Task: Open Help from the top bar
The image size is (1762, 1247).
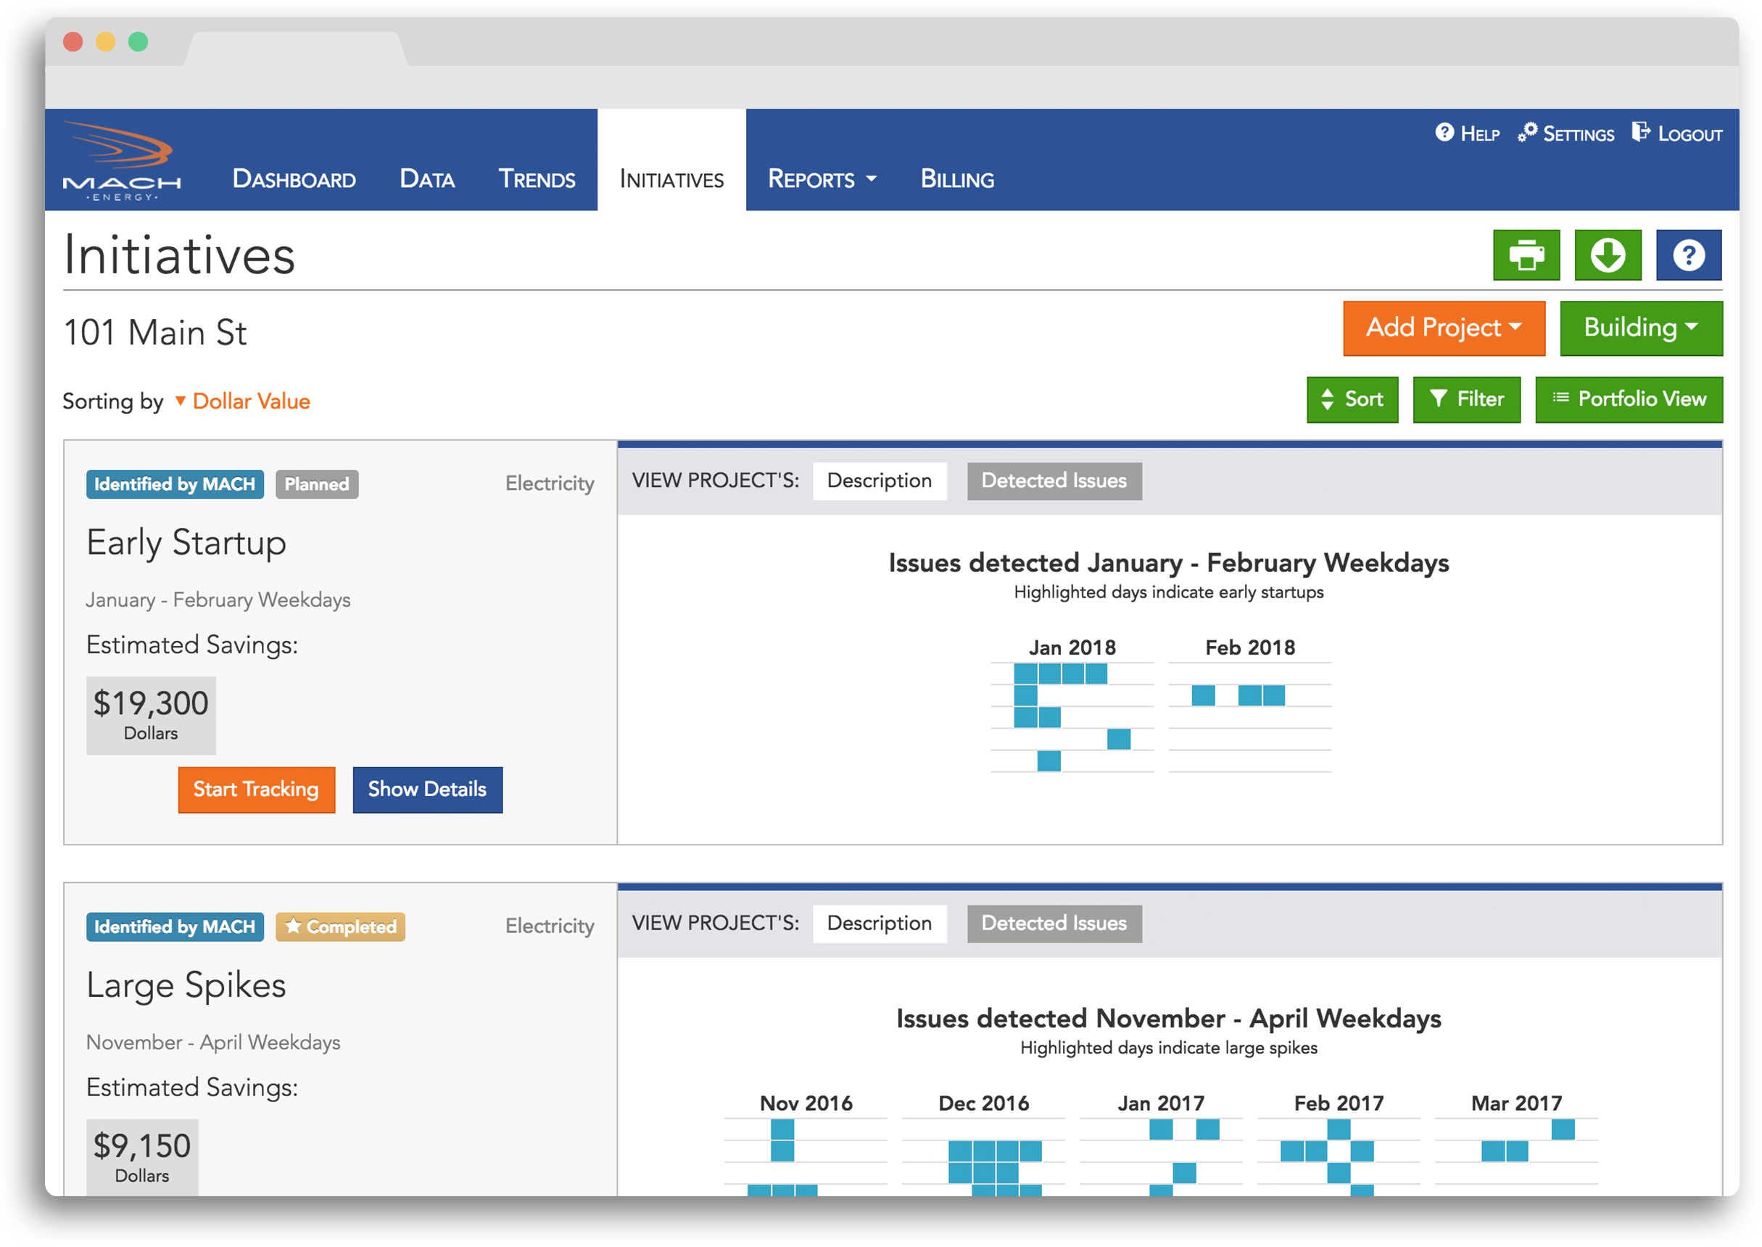Action: pos(1466,133)
